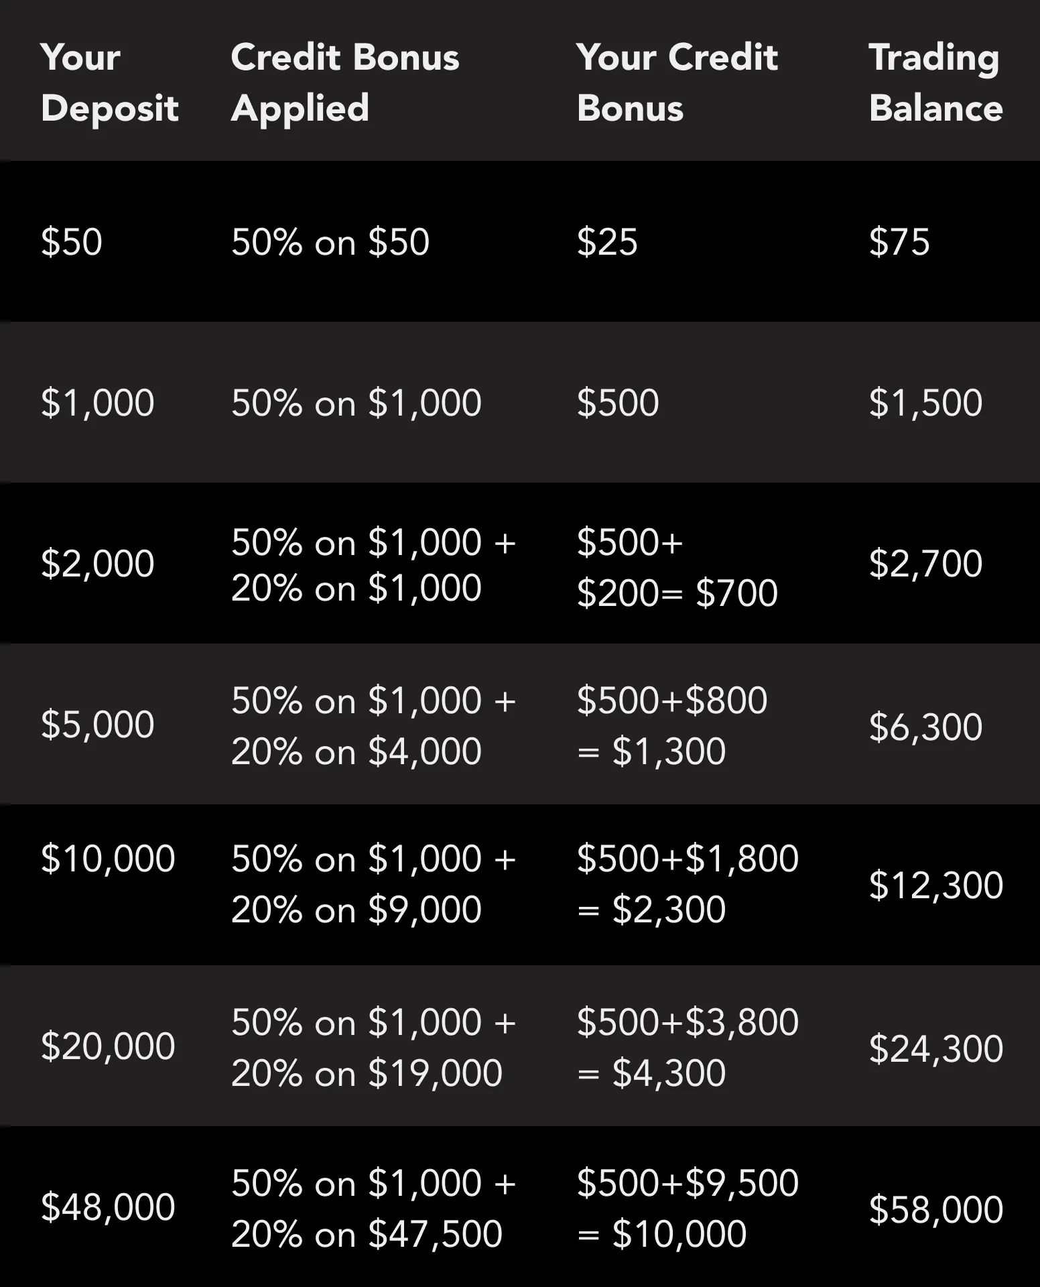The width and height of the screenshot is (1040, 1287).
Task: Select the $10,000 deposit cell
Action: 108,859
